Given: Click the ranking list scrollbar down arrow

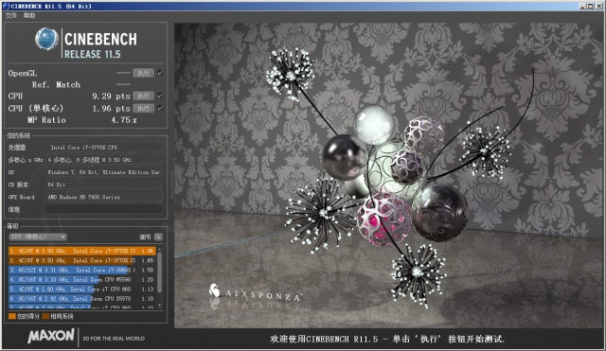Looking at the screenshot, I should [160, 305].
